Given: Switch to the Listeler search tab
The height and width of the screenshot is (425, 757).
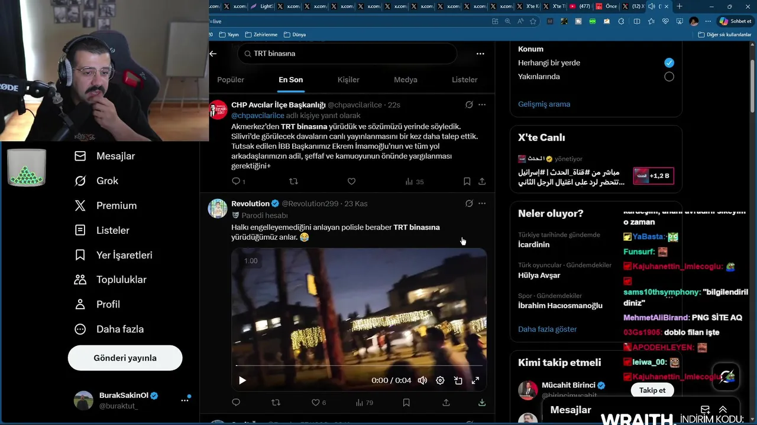Looking at the screenshot, I should pos(464,80).
